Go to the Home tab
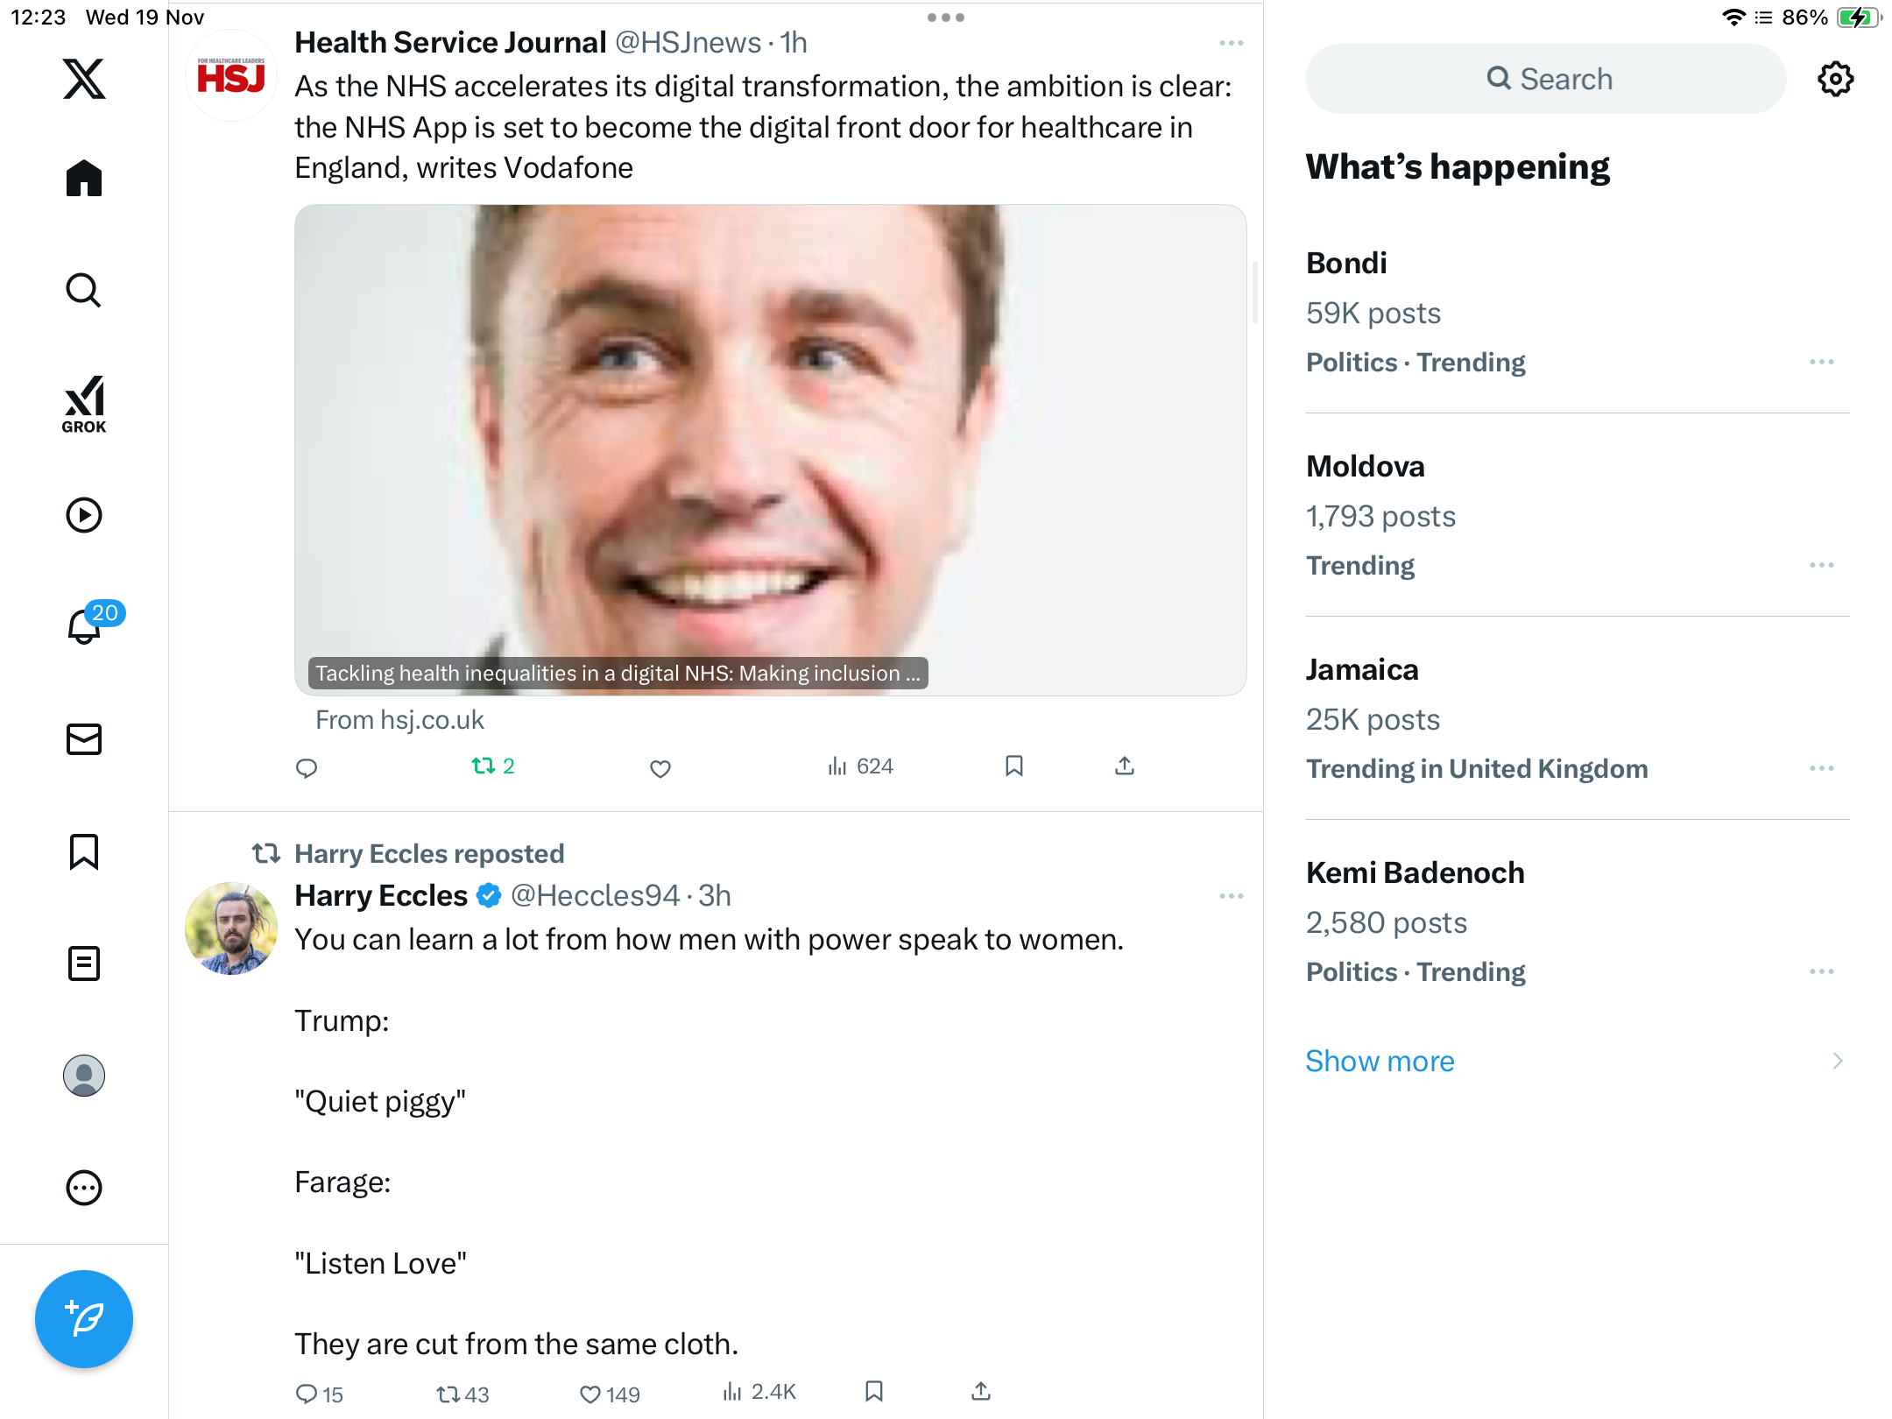The image size is (1892, 1419). click(84, 179)
